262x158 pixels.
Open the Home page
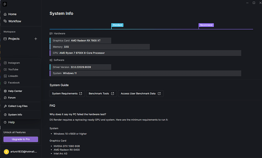(12, 14)
